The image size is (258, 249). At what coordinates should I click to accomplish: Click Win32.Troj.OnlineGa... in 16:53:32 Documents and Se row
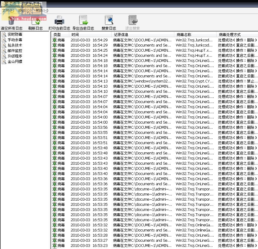click(x=195, y=230)
